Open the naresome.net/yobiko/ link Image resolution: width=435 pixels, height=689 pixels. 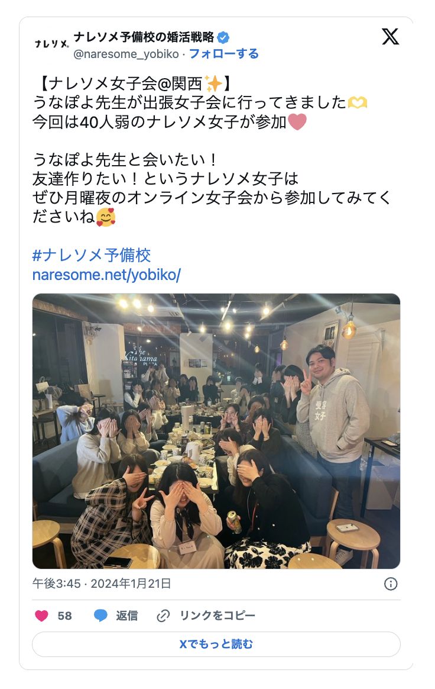106,275
